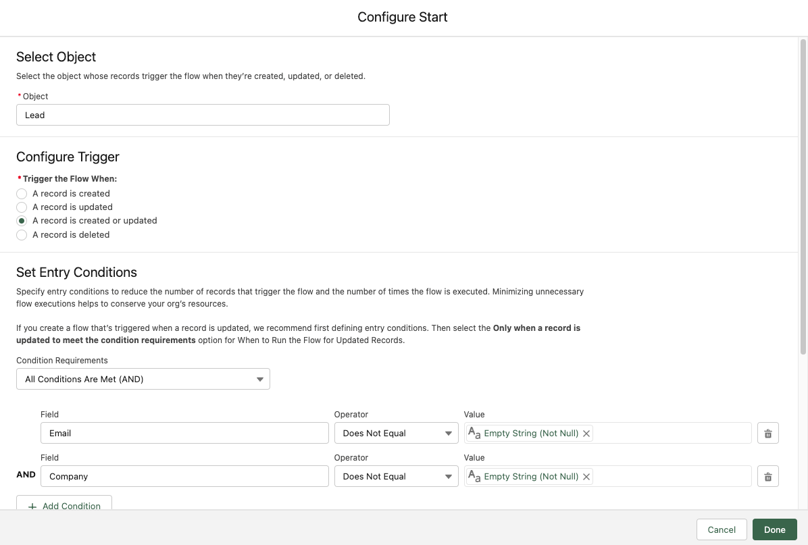808x545 pixels.
Task: Click the text-type Aa icon in Email value field
Action: 474,432
